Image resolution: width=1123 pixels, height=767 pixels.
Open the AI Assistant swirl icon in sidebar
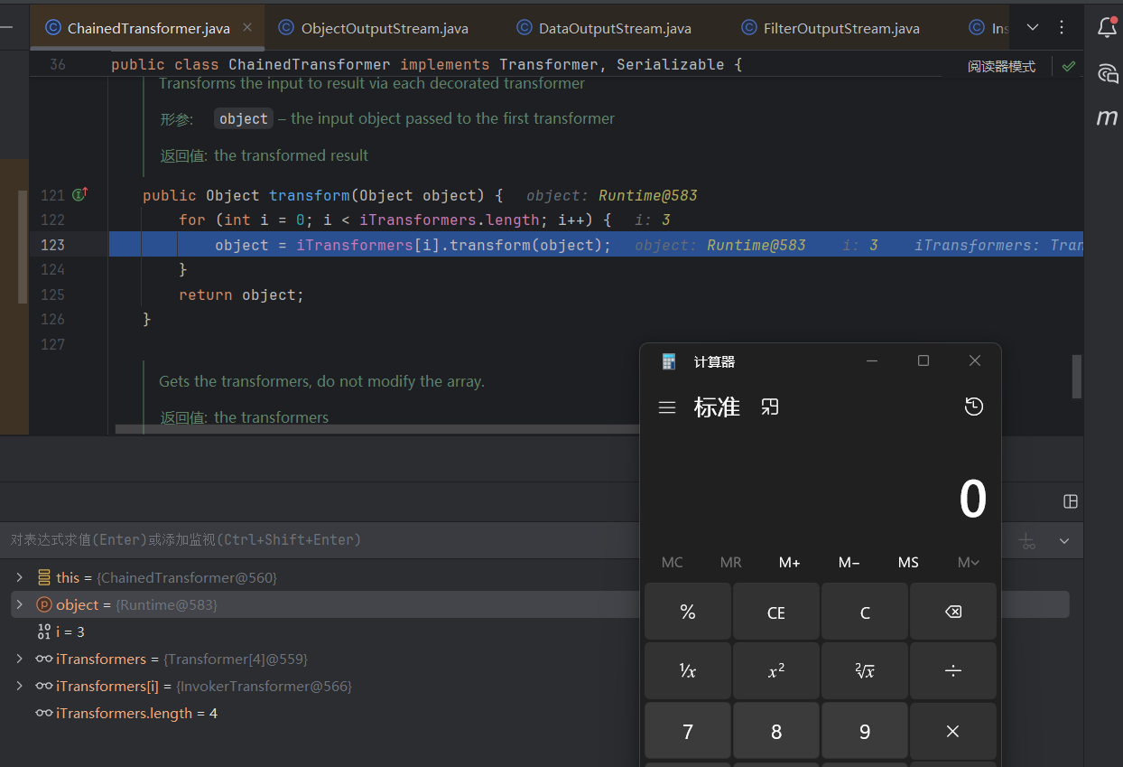pyautogui.click(x=1107, y=73)
